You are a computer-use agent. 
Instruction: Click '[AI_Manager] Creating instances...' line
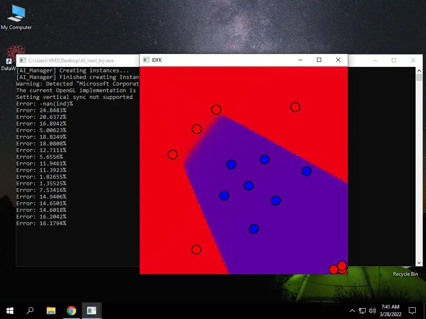tap(72, 71)
